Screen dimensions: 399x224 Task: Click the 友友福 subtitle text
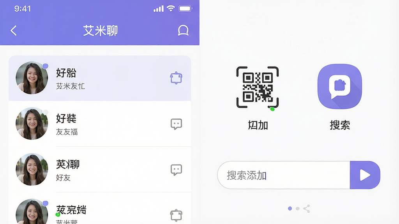(67, 132)
